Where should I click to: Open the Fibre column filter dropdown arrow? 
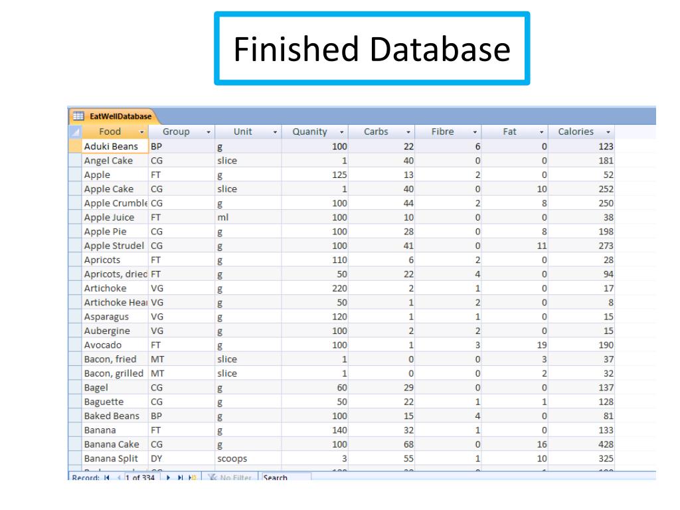tap(475, 132)
